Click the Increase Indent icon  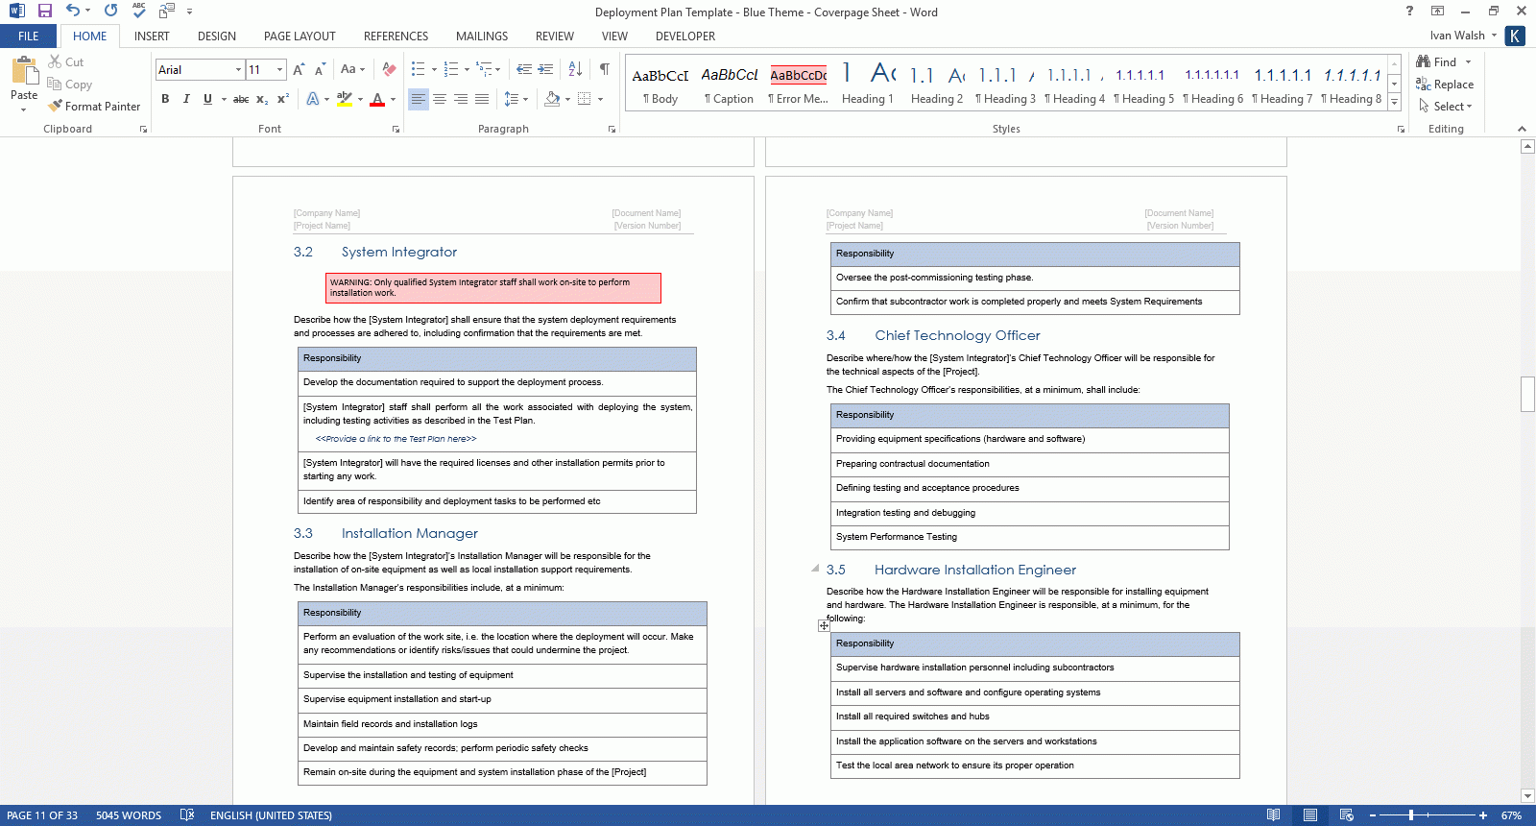pos(545,69)
